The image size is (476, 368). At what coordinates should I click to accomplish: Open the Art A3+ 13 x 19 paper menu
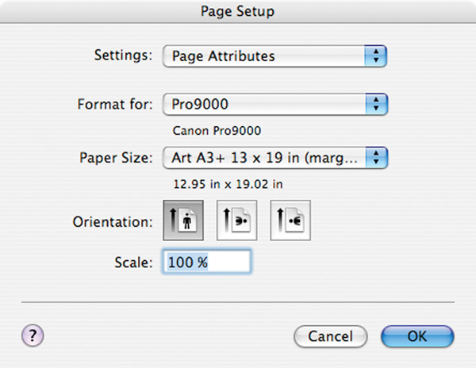click(x=275, y=158)
